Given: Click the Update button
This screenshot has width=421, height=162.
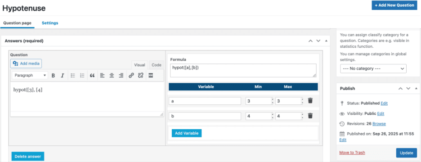Looking at the screenshot, I should 406,153.
